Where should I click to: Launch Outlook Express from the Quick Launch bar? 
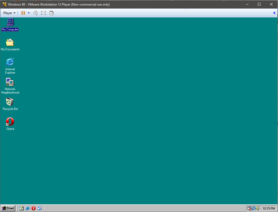tap(40, 208)
